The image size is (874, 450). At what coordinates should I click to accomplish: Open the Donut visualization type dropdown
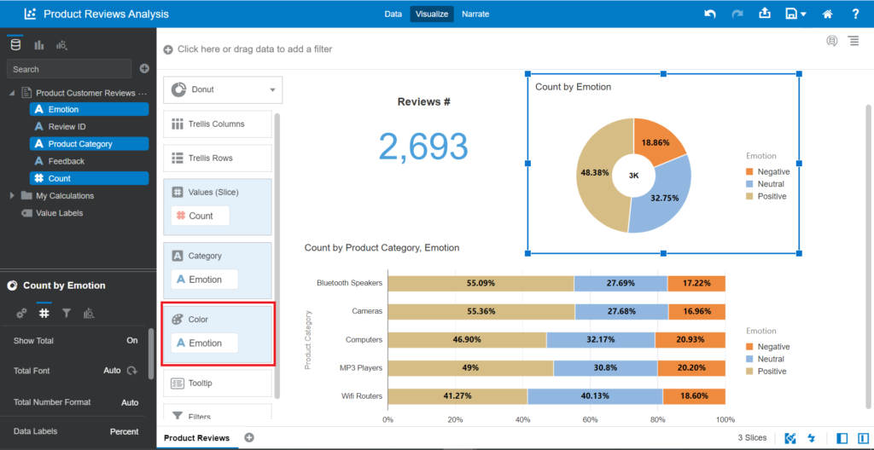(223, 89)
